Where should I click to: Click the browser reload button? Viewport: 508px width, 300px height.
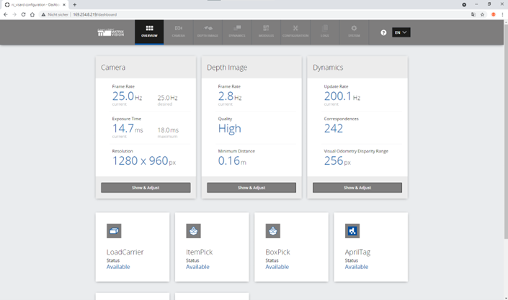tap(23, 14)
